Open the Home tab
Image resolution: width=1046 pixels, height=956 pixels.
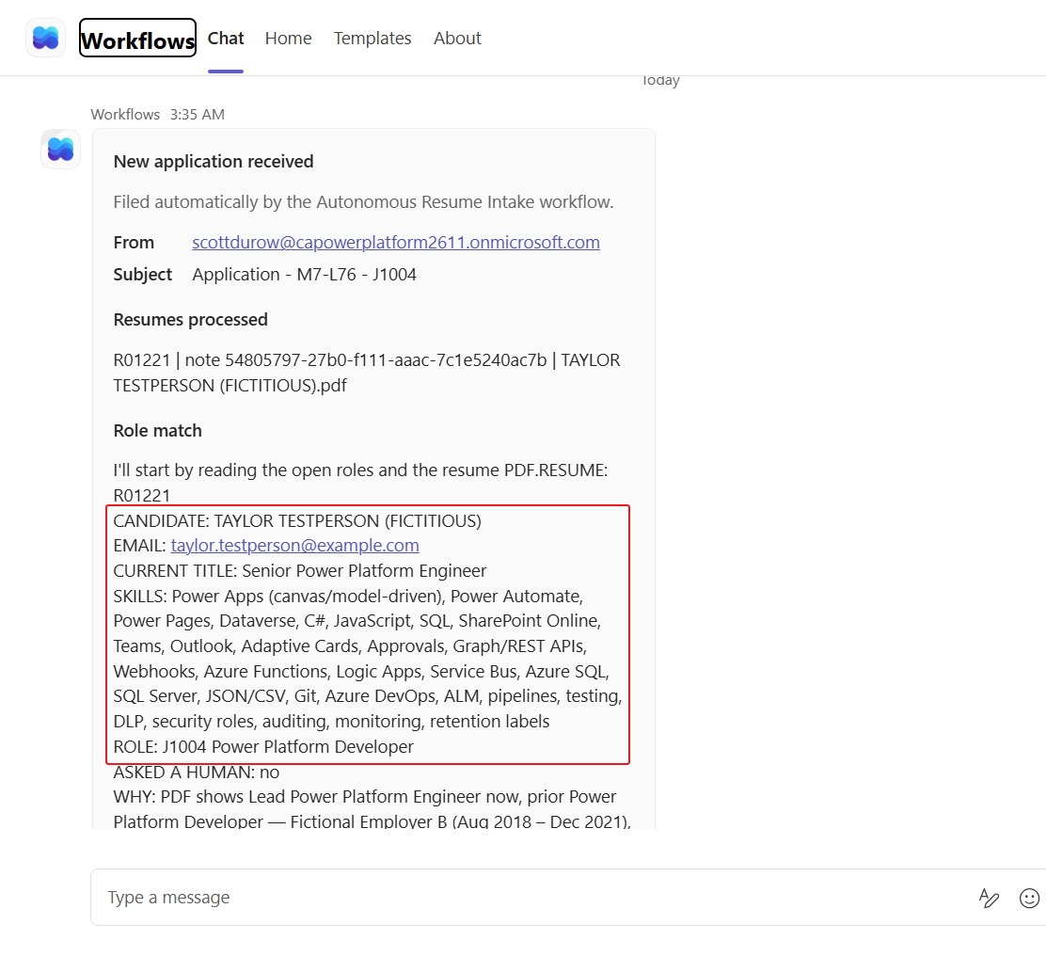click(x=288, y=39)
